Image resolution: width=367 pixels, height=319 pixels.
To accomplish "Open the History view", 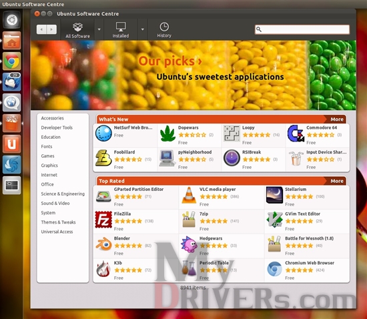I will [164, 30].
